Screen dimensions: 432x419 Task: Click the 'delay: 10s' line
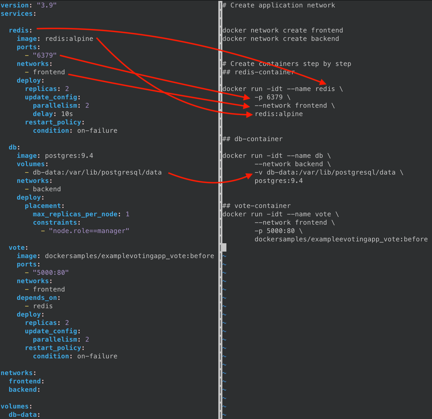click(x=53, y=114)
